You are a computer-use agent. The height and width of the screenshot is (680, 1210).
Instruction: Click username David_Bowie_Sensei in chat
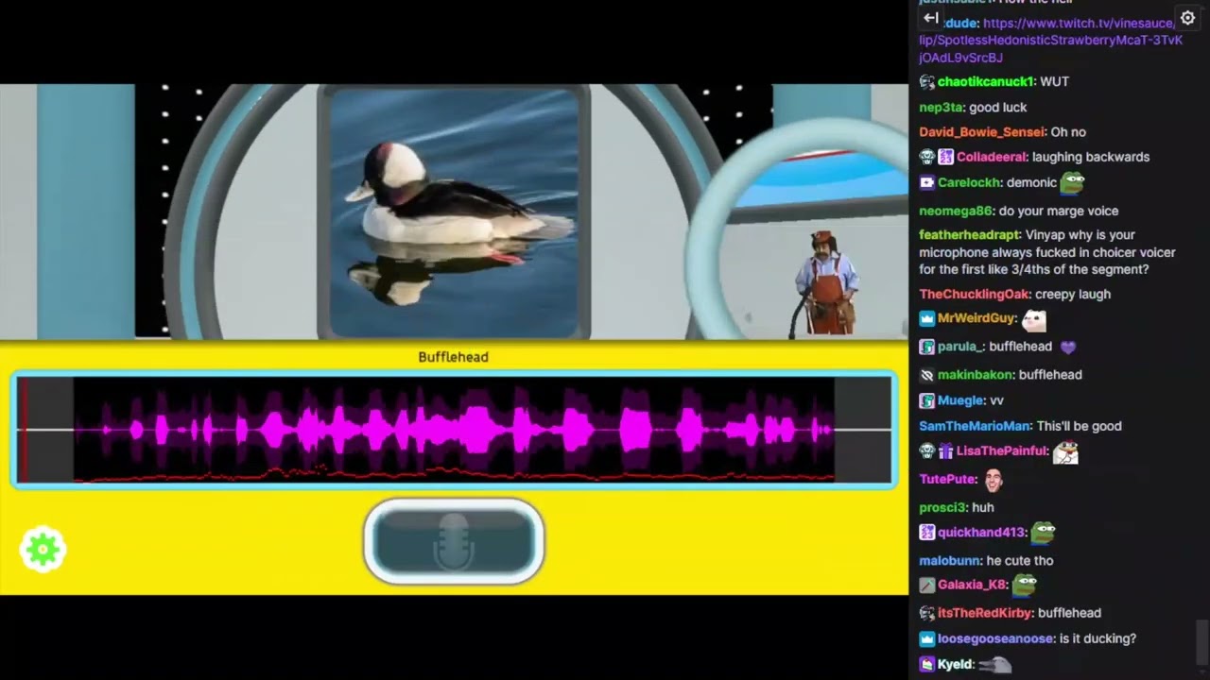[x=981, y=132]
